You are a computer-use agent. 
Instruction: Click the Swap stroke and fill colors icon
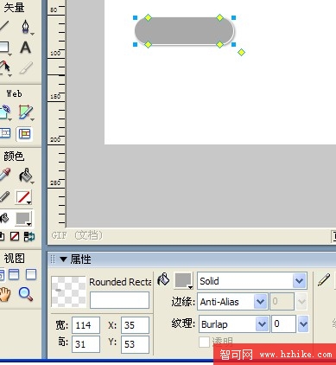tap(29, 237)
